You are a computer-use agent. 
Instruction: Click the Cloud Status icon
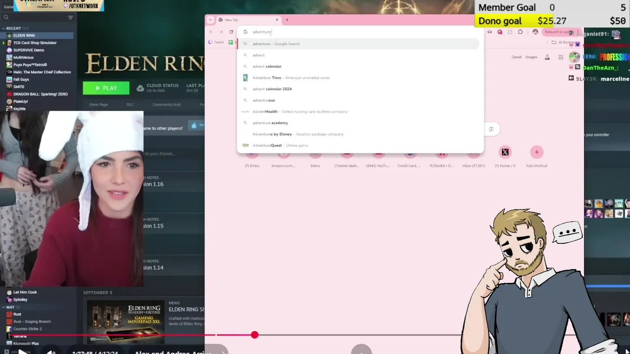coord(140,88)
